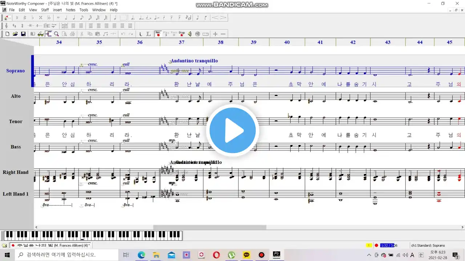Open the Edit menu

[x=22, y=10]
